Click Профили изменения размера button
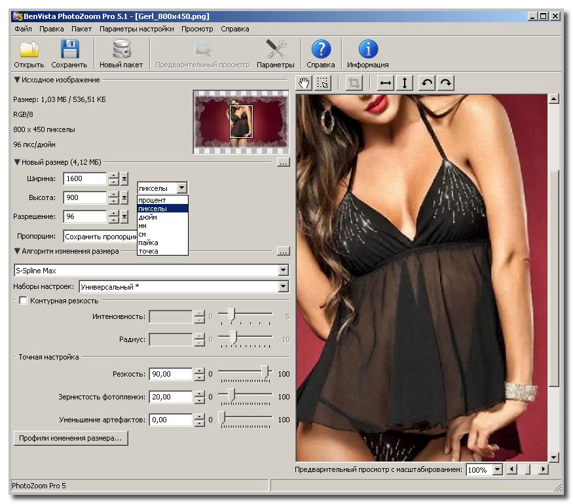 [71, 438]
